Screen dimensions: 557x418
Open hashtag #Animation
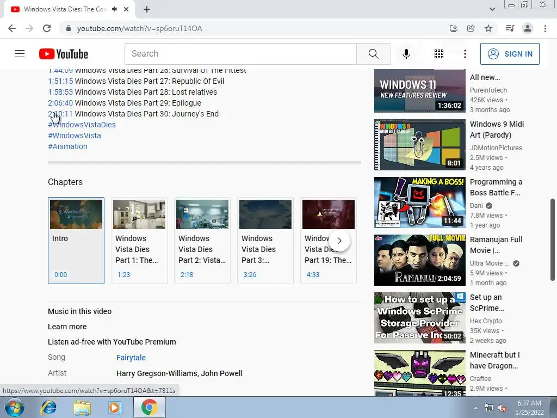tap(67, 146)
